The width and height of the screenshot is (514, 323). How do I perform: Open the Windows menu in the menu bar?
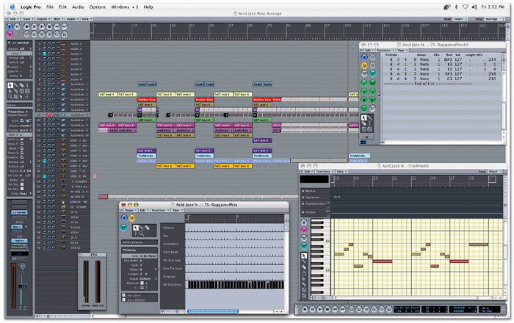tap(120, 7)
